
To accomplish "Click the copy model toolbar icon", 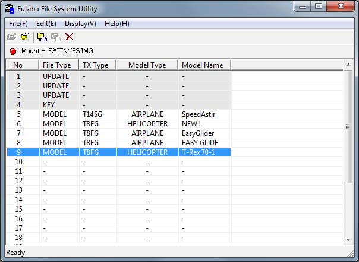I will click(x=42, y=37).
